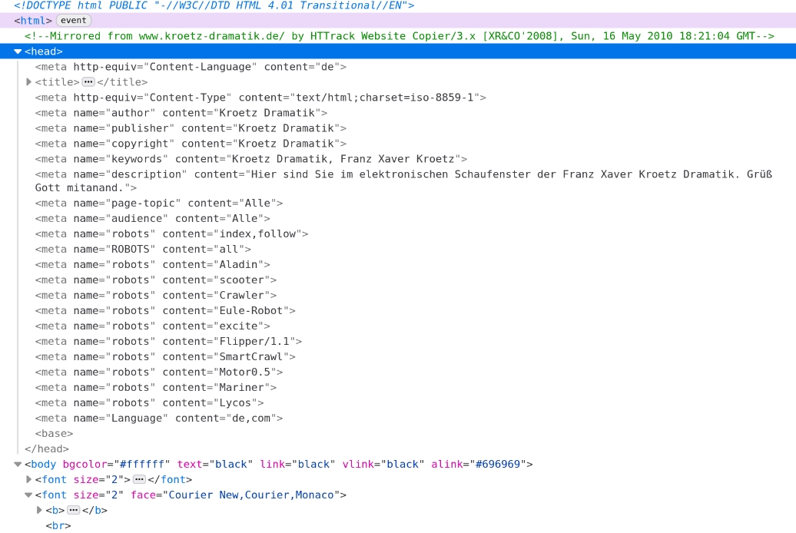Collapse the Courier New font element

[29, 495]
